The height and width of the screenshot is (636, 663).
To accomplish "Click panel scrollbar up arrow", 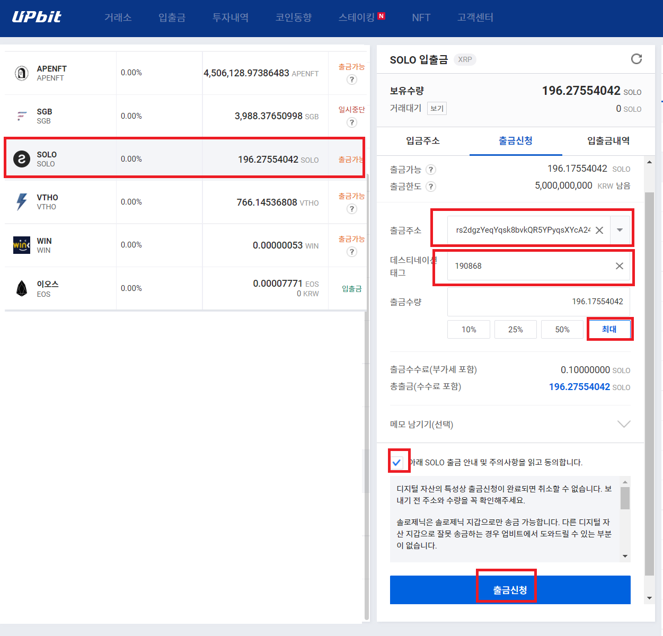I will pos(650,162).
